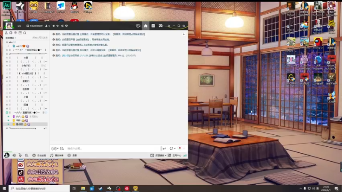Open the dropdown arrow beside gamepad icon

click(58, 148)
